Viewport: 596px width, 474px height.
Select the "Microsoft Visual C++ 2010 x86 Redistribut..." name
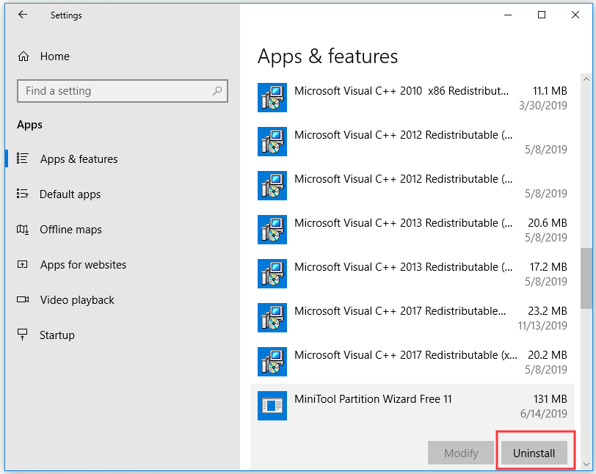pos(401,91)
